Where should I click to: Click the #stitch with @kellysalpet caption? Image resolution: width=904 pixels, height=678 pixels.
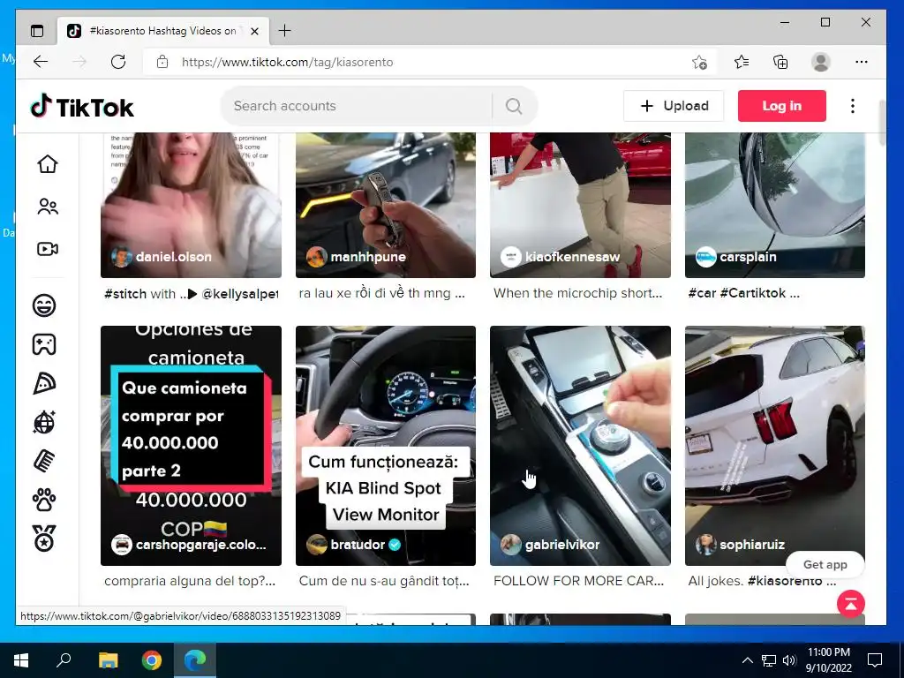click(x=191, y=293)
